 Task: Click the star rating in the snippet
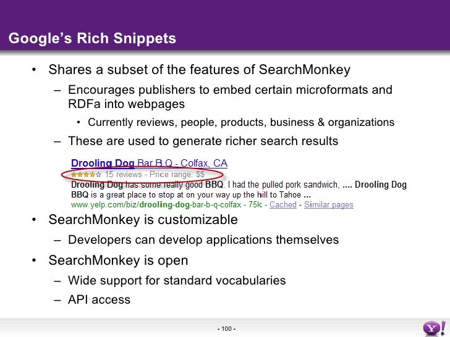click(86, 174)
